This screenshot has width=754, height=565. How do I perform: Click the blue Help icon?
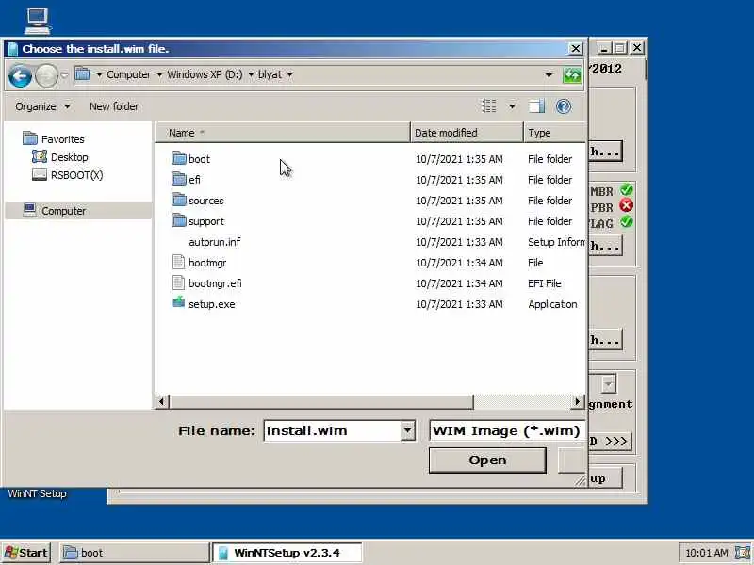pyautogui.click(x=563, y=106)
